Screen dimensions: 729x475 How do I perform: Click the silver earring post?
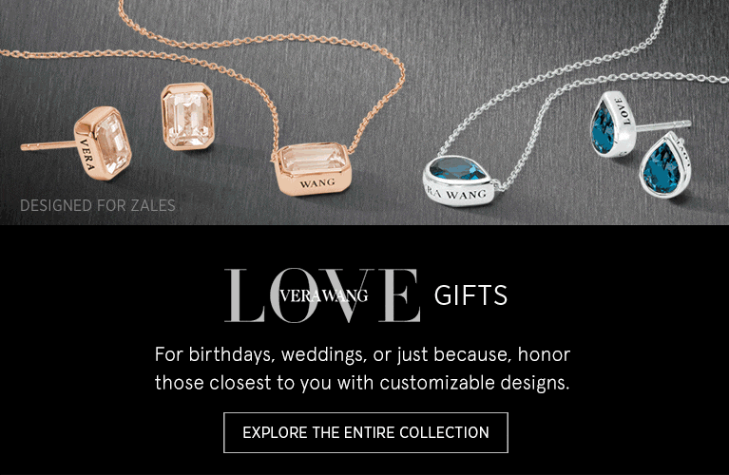tap(663, 126)
